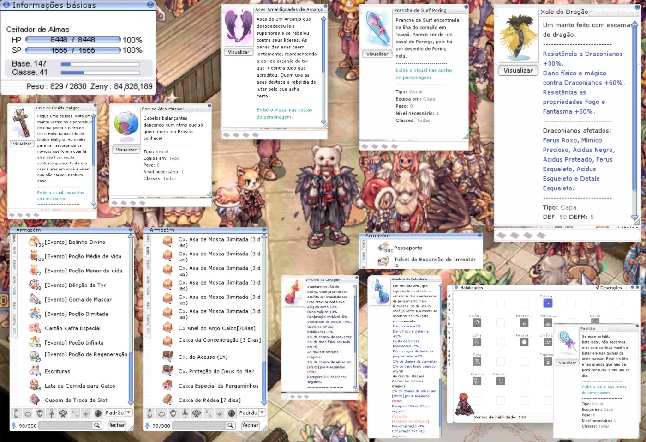
Task: Select the Passaporte item icon
Action: point(383,248)
